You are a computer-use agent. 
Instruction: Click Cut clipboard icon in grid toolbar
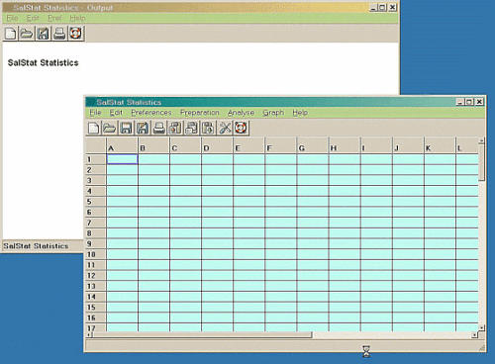pos(175,128)
